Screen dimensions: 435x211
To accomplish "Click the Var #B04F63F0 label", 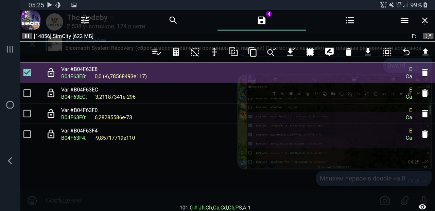I will tap(80, 110).
